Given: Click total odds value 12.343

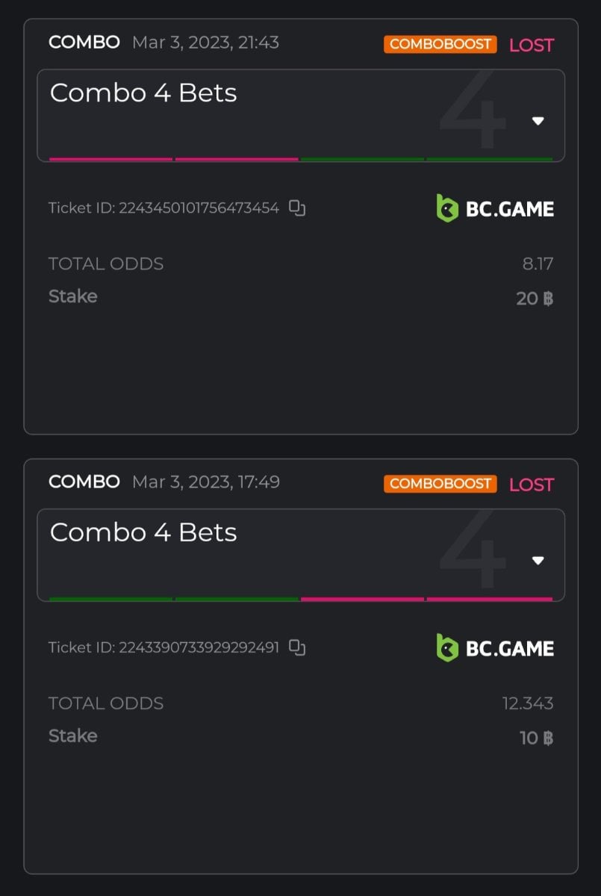Looking at the screenshot, I should (x=528, y=703).
